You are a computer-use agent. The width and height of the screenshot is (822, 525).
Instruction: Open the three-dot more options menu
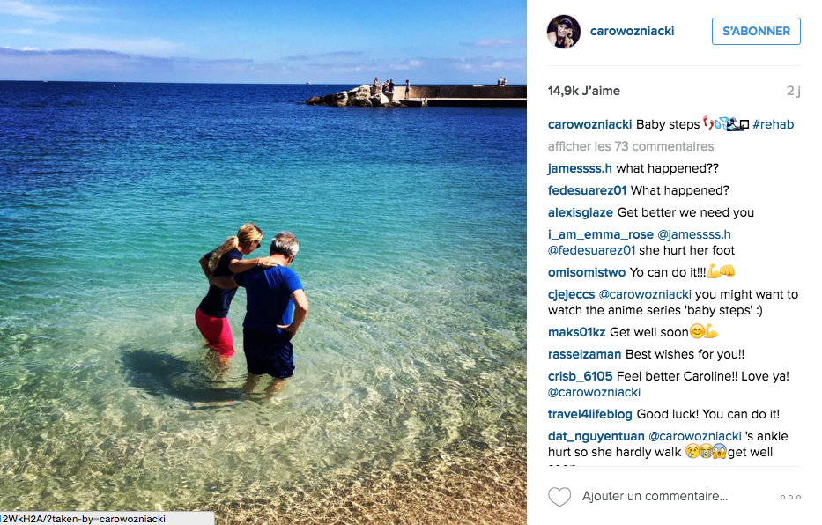[790, 497]
